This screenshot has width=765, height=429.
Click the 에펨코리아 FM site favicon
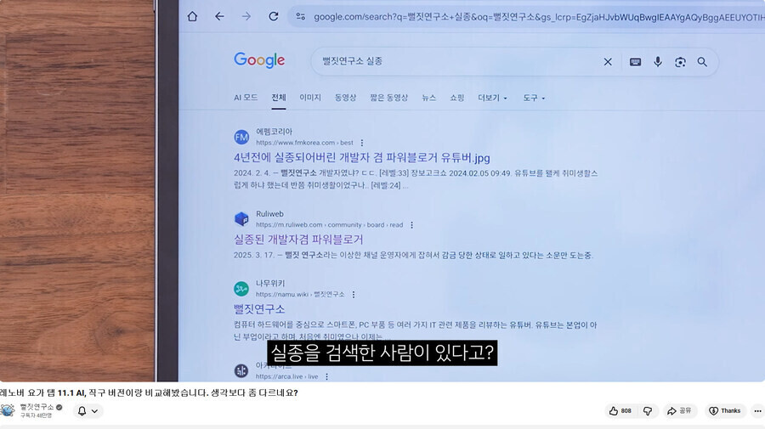pyautogui.click(x=241, y=137)
